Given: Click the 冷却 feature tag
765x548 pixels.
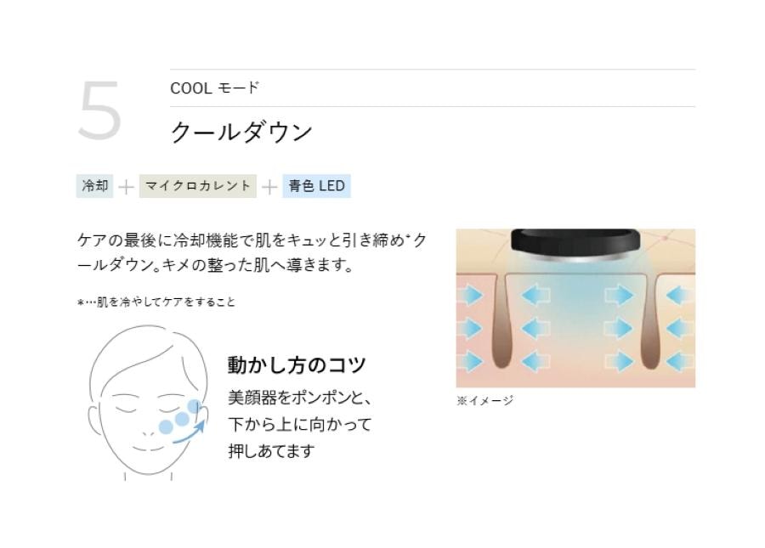Looking at the screenshot, I should tap(94, 186).
